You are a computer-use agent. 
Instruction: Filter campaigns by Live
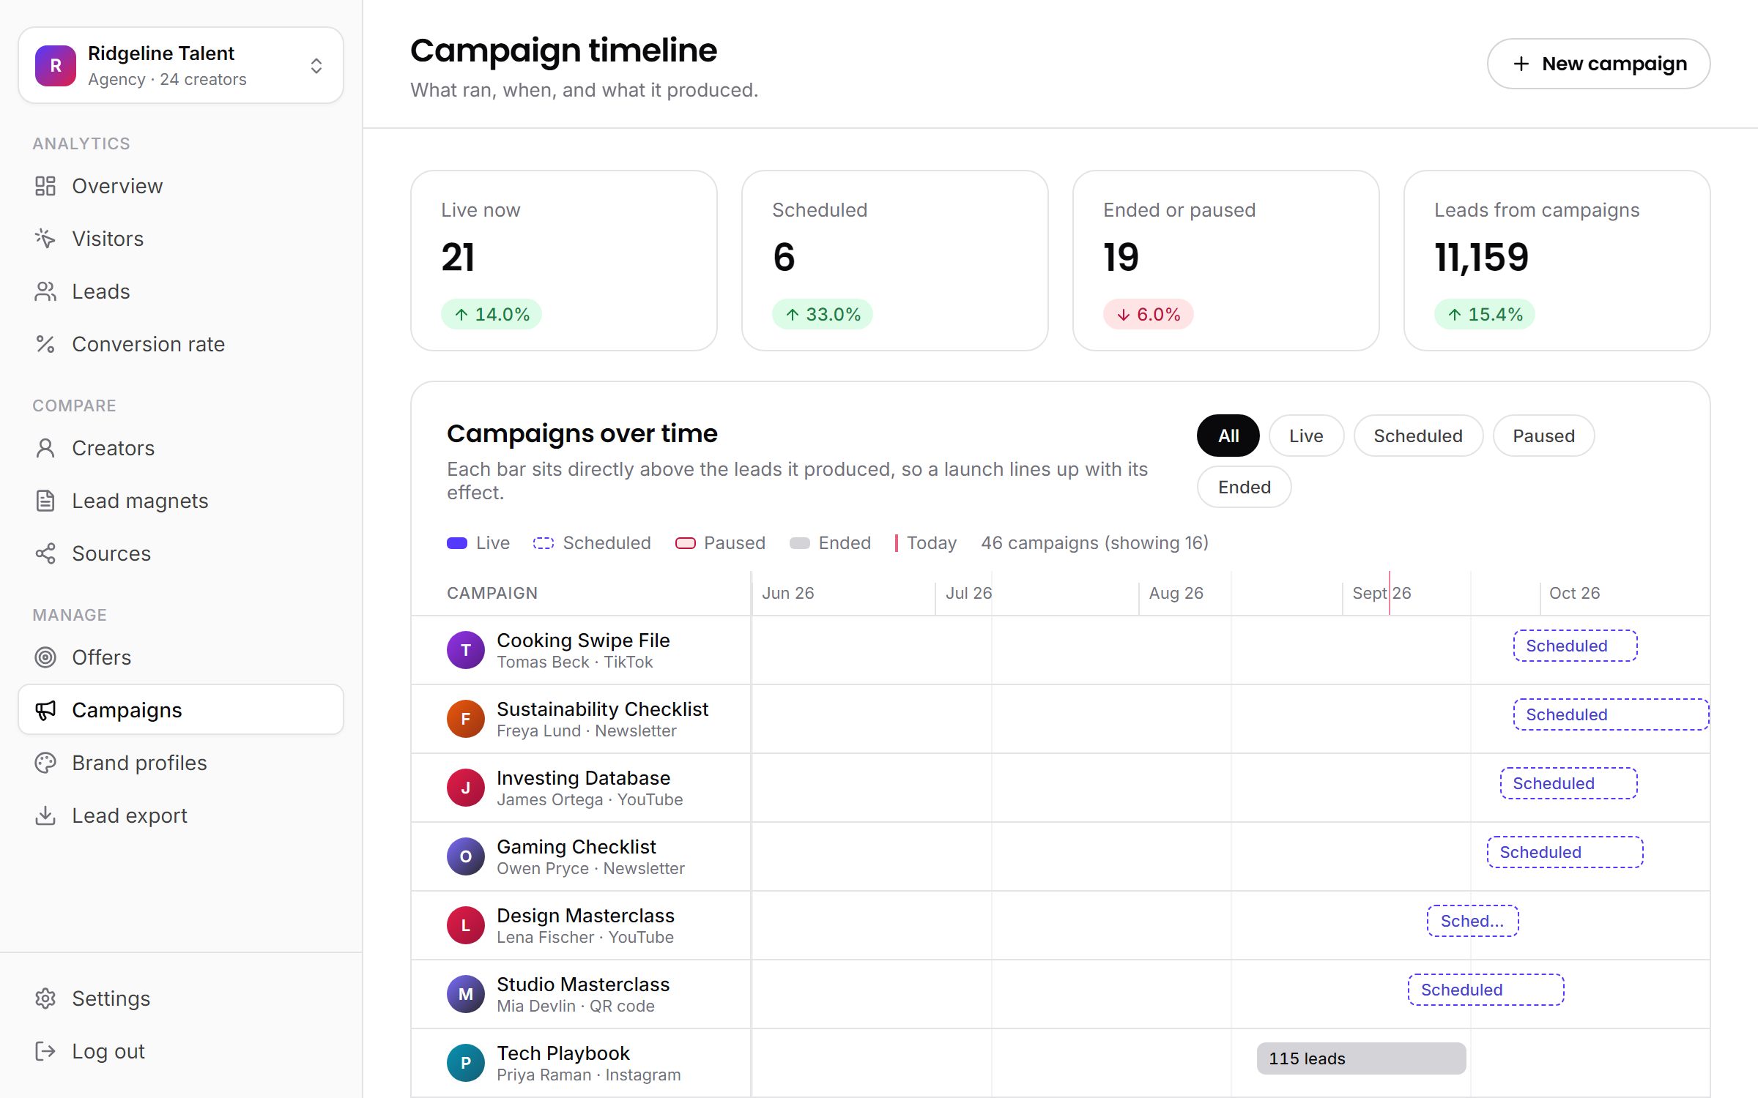tap(1306, 436)
